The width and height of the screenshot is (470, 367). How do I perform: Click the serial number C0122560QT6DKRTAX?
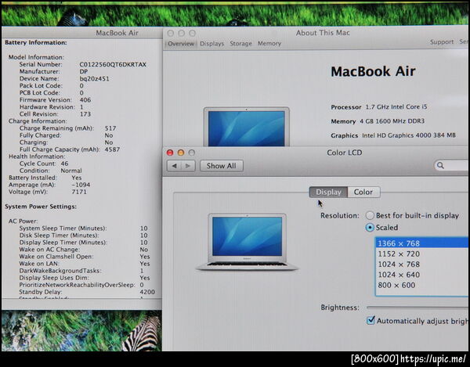113,65
